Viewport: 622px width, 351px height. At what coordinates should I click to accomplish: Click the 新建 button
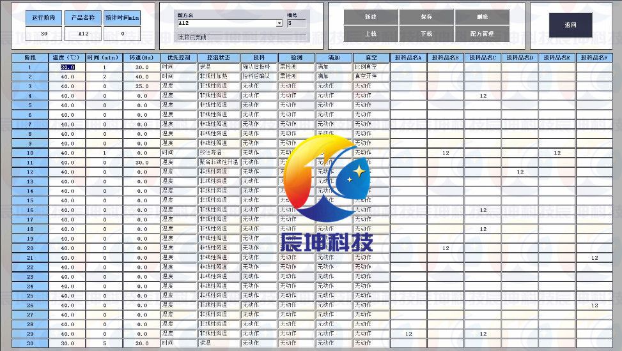pos(371,17)
